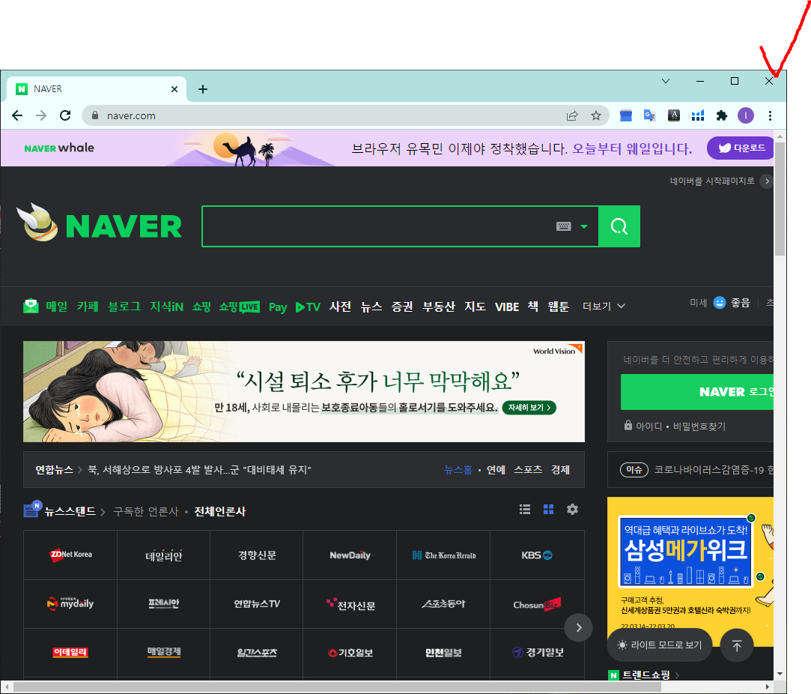Open the KBS publisher tile
Image resolution: width=811 pixels, height=694 pixels.
click(537, 555)
